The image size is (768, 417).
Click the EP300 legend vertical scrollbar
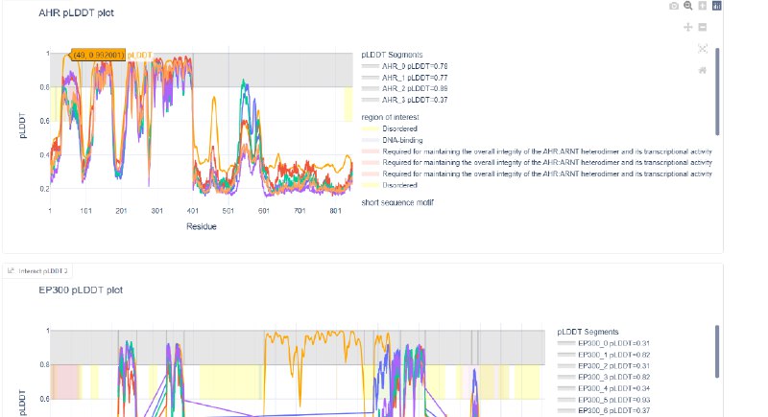[x=717, y=351]
